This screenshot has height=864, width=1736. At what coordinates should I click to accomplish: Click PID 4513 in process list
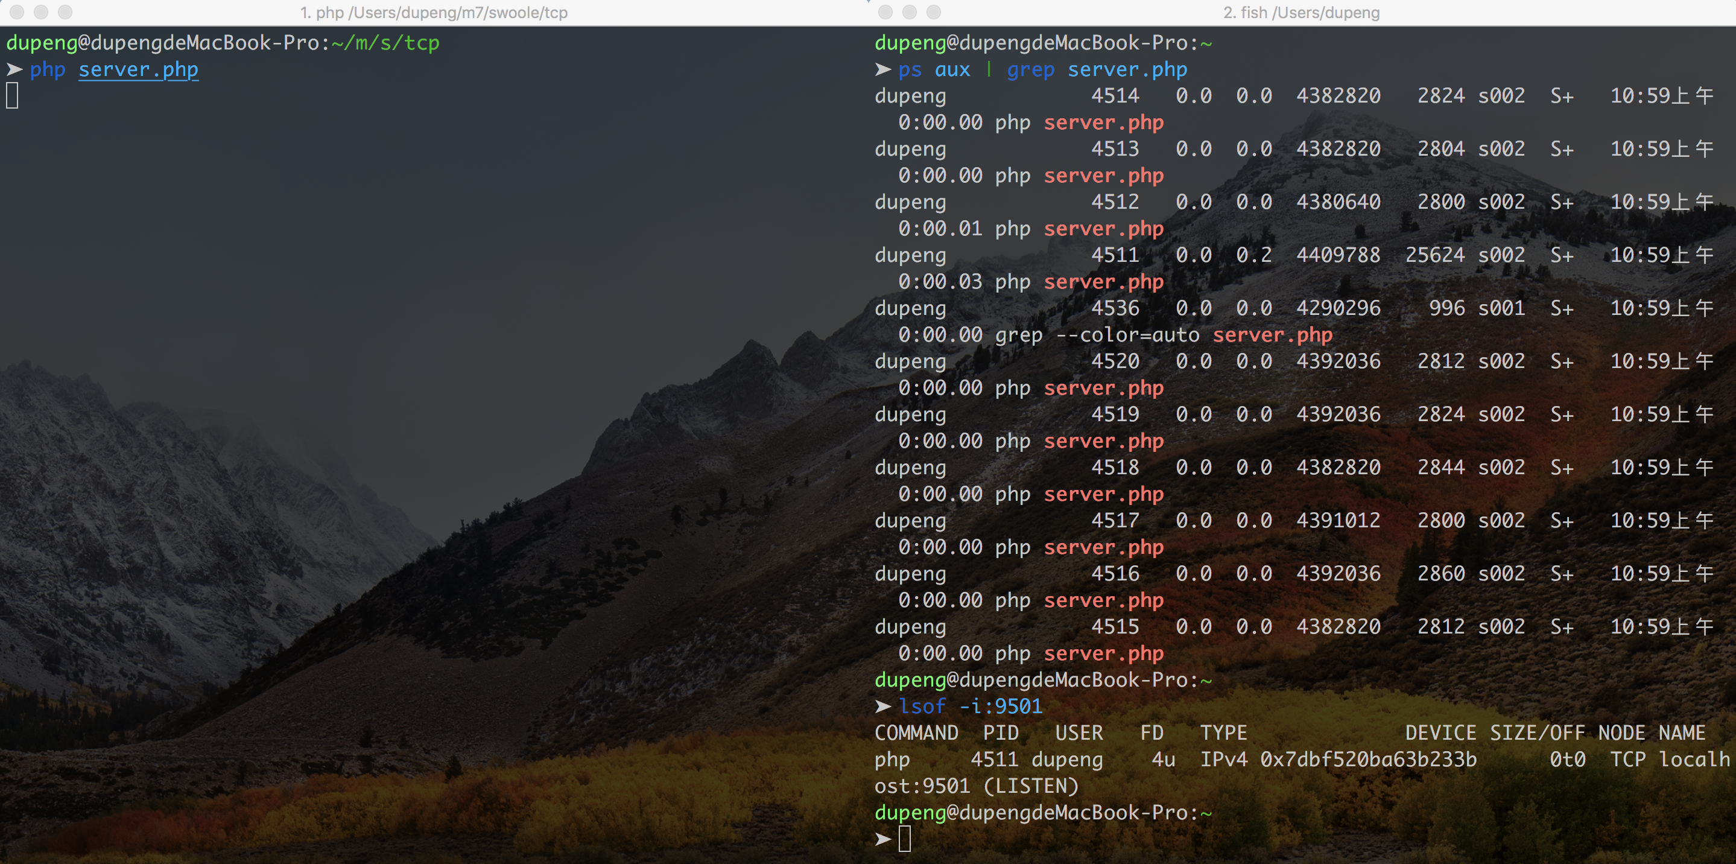pyautogui.click(x=1115, y=149)
